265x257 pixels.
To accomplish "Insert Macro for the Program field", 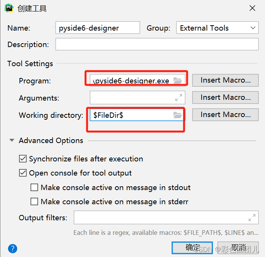I will (225, 80).
